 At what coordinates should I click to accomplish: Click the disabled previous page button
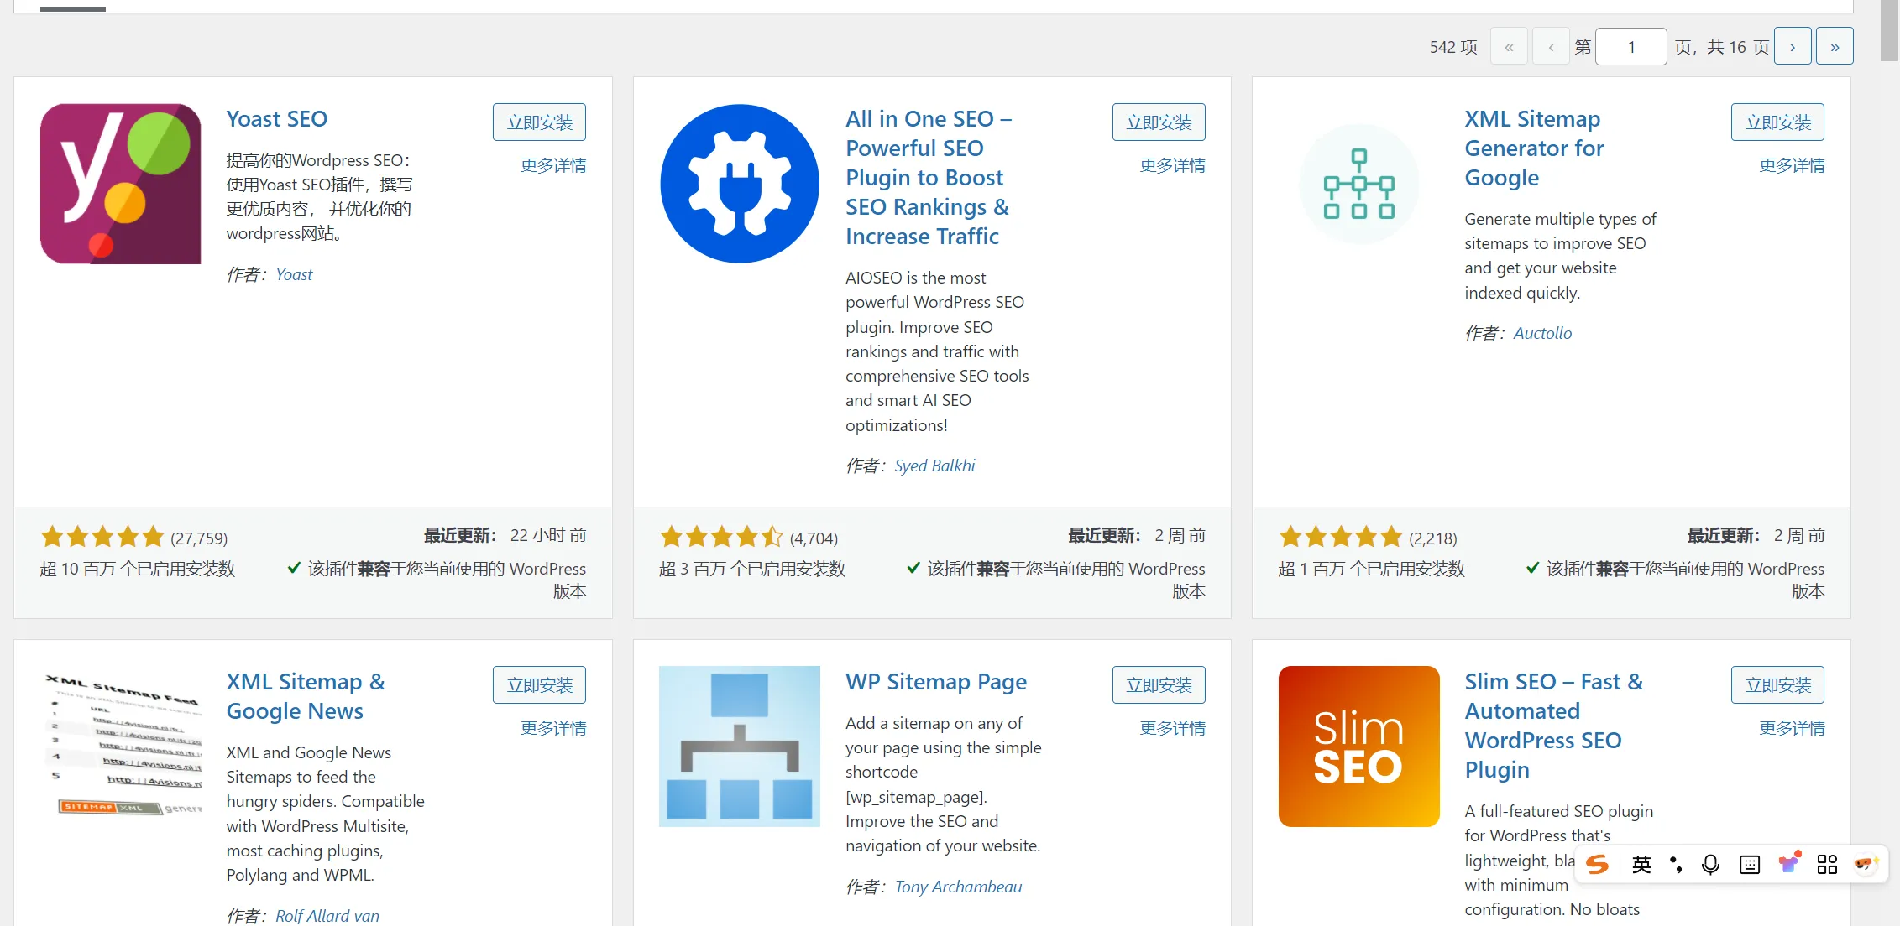point(1551,46)
